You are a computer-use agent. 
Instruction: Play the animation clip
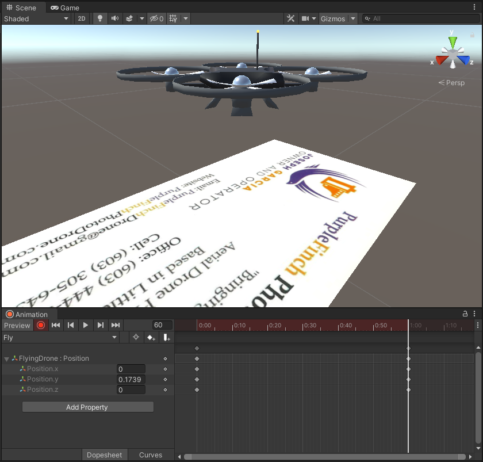85,326
